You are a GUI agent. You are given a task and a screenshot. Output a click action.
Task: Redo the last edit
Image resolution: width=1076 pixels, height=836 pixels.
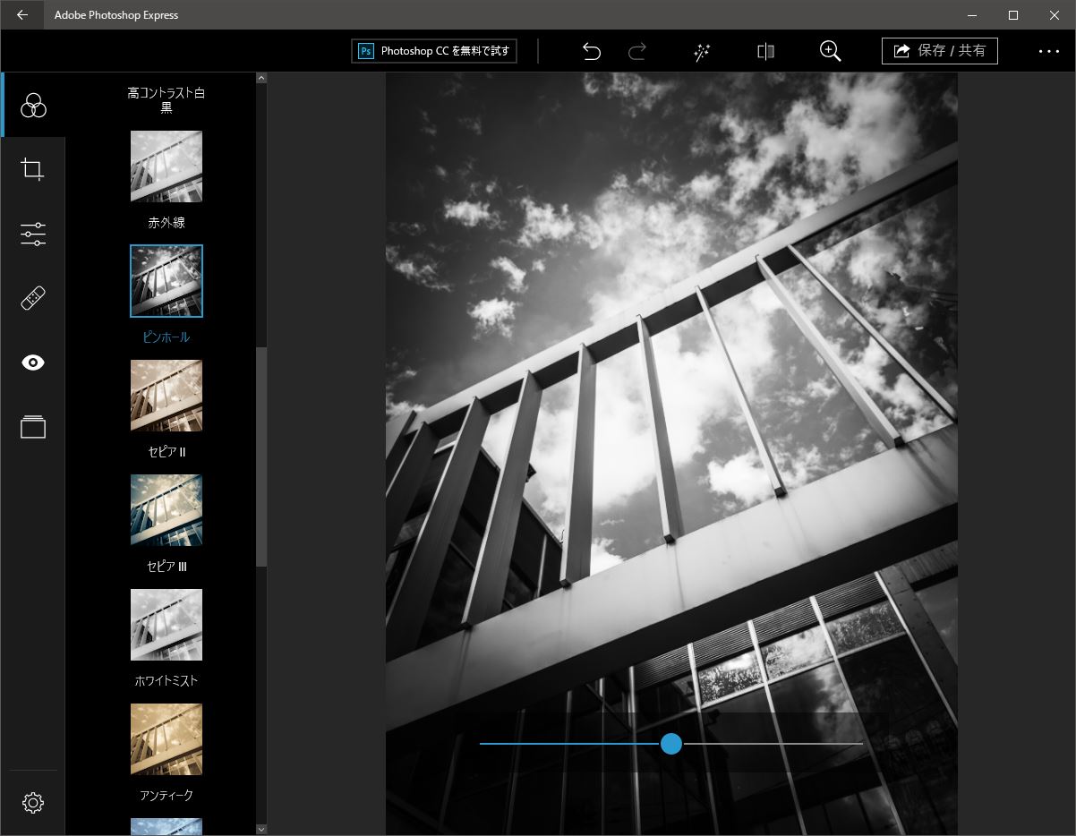tap(637, 51)
